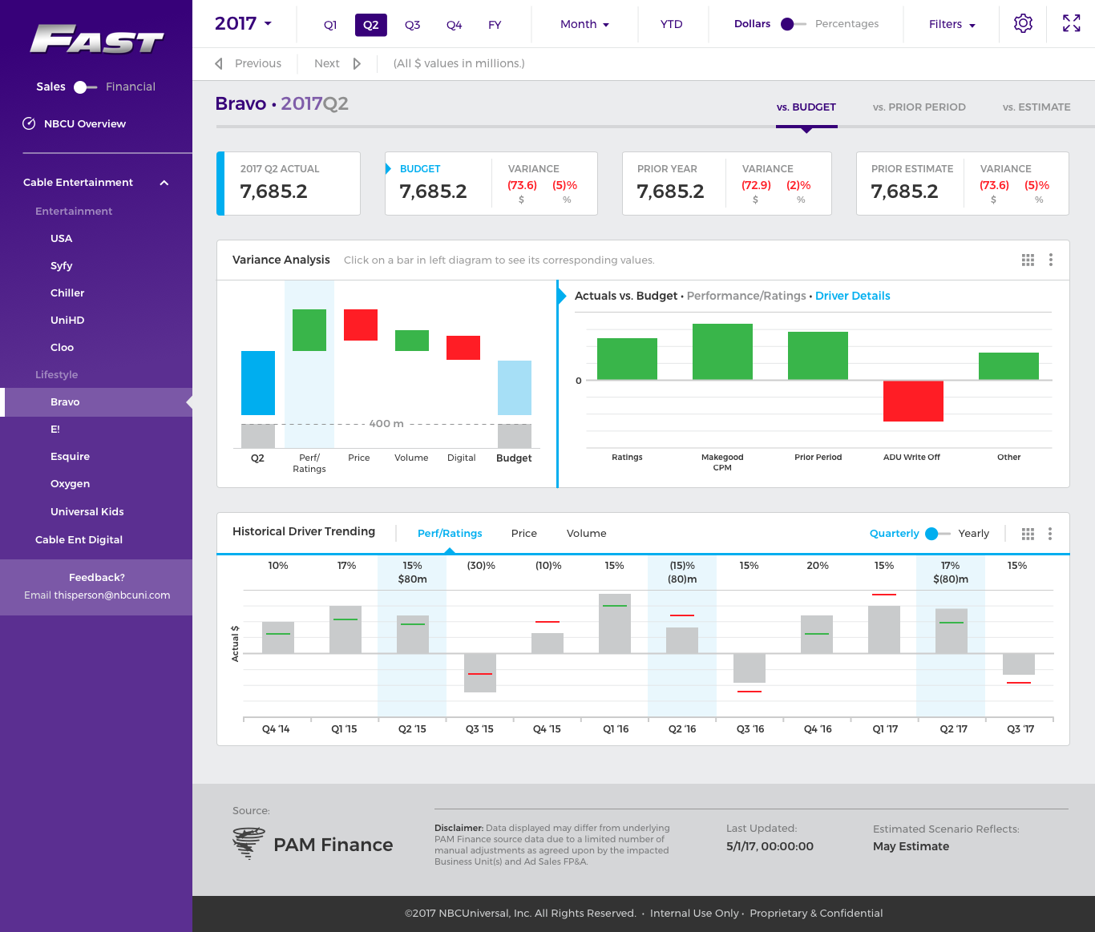The height and width of the screenshot is (932, 1095).
Task: Collapse the Cable Entertainment section
Action: (x=164, y=183)
